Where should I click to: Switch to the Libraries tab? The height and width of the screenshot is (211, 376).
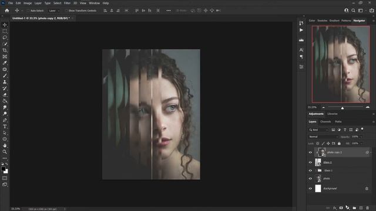(x=333, y=114)
